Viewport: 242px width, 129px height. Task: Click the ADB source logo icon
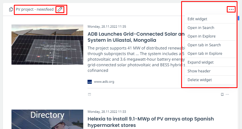click(90, 82)
